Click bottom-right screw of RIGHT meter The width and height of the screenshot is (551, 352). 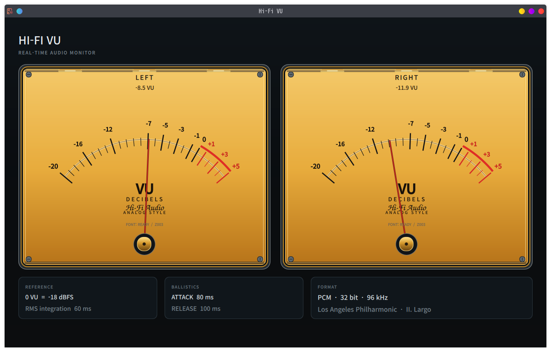[522, 259]
